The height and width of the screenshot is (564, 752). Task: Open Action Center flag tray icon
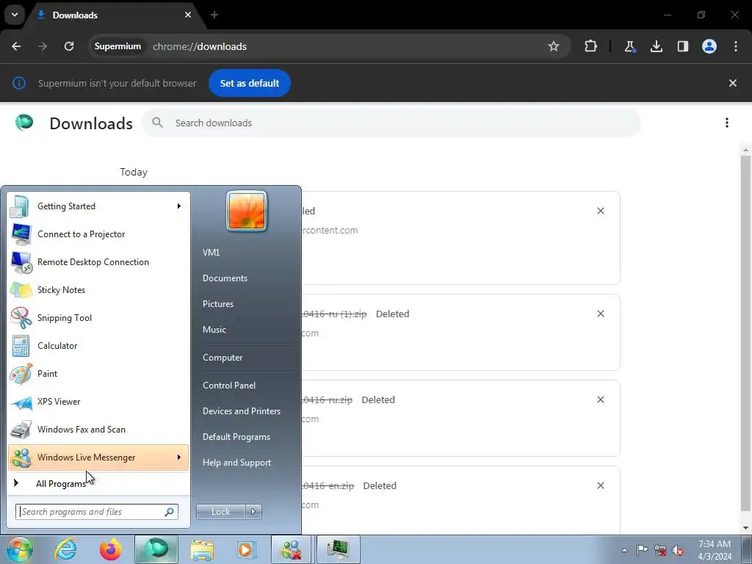[642, 550]
